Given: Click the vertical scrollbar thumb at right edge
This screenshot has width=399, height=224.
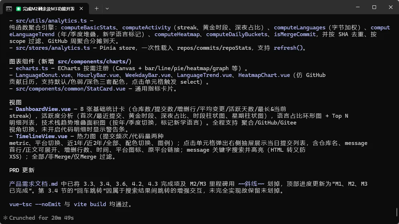Looking at the screenshot, I should (x=397, y=212).
